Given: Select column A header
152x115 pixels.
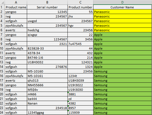Looking at the screenshot, I should 16,2.
